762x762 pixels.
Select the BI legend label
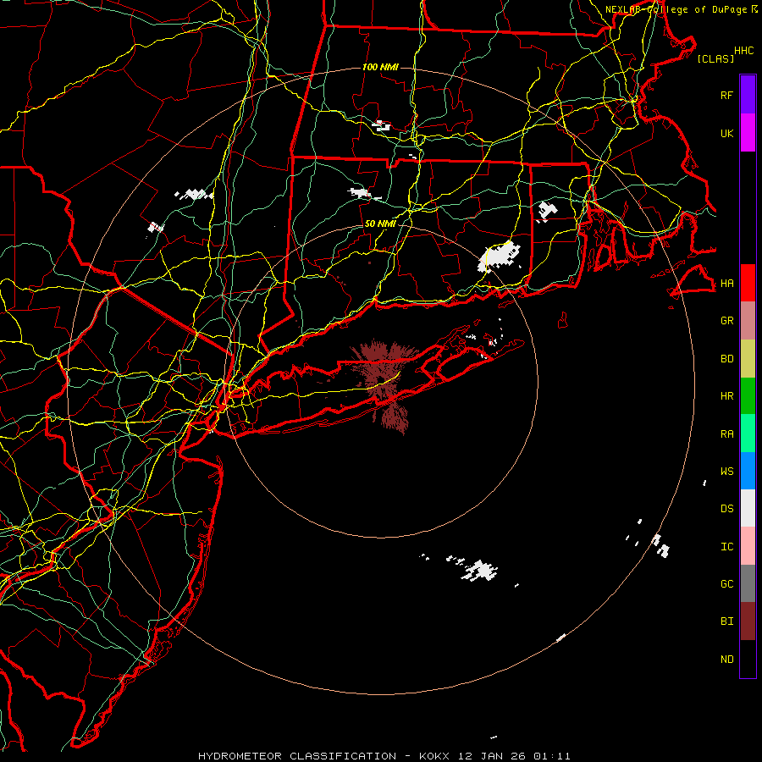726,621
